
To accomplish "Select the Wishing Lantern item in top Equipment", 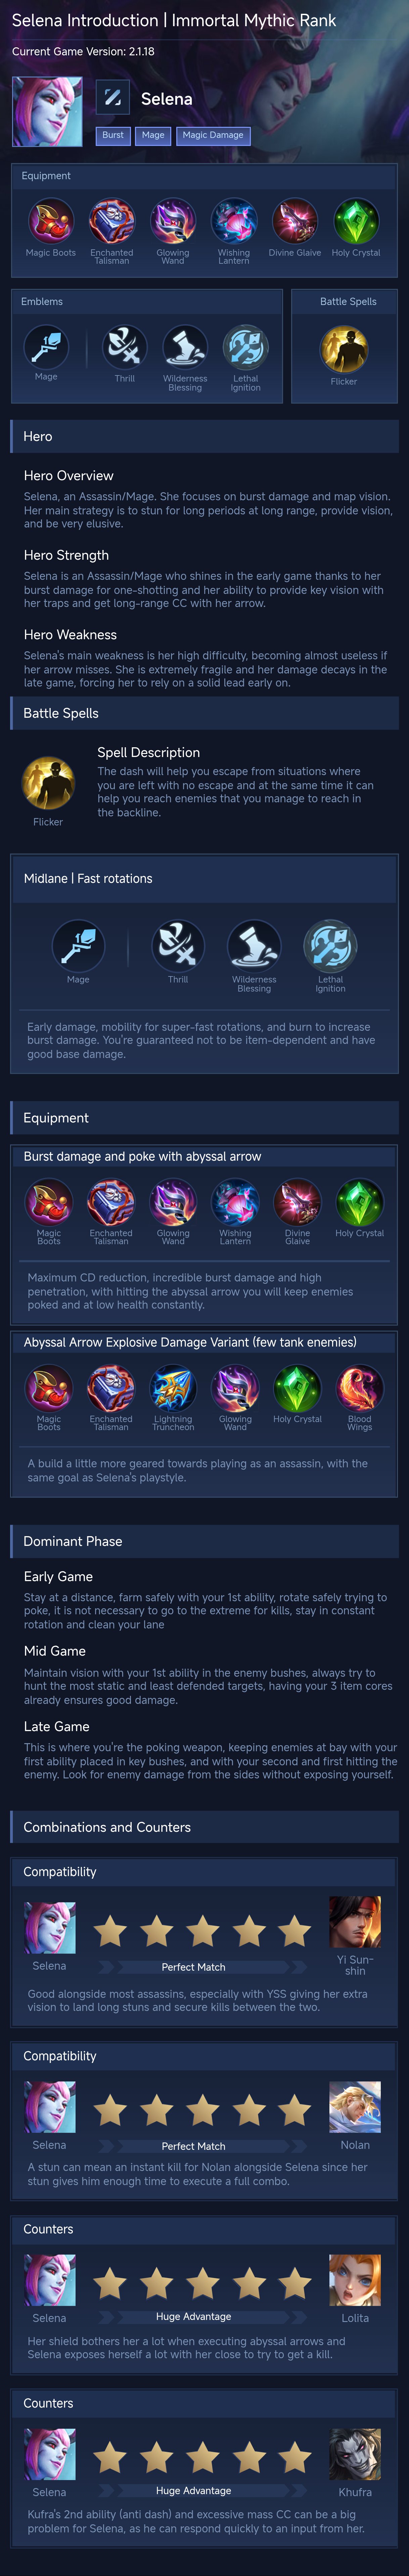I will [234, 221].
